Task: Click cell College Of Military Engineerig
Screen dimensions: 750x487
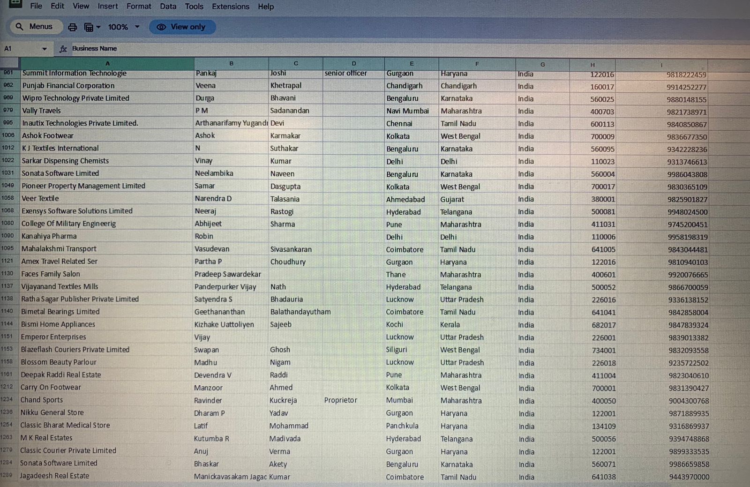Action: (68, 224)
